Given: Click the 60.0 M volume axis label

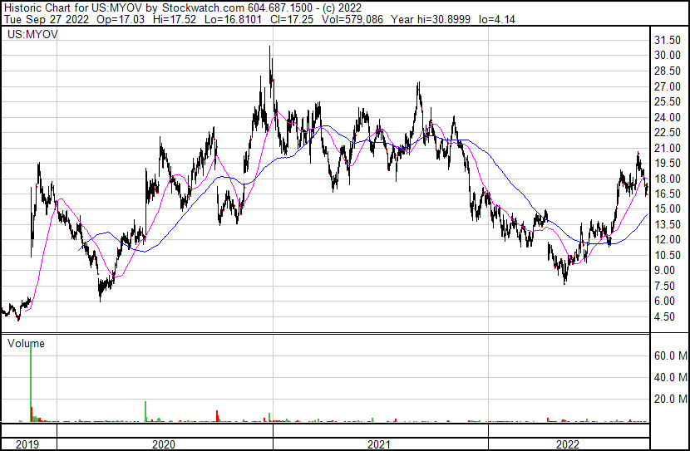Looking at the screenshot, I should (x=668, y=355).
